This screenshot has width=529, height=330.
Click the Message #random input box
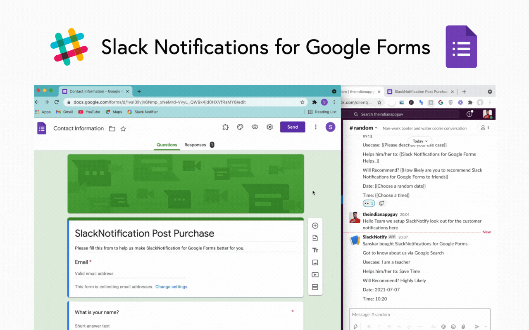point(420,315)
